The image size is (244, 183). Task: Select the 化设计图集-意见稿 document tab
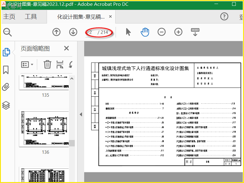[81, 17]
